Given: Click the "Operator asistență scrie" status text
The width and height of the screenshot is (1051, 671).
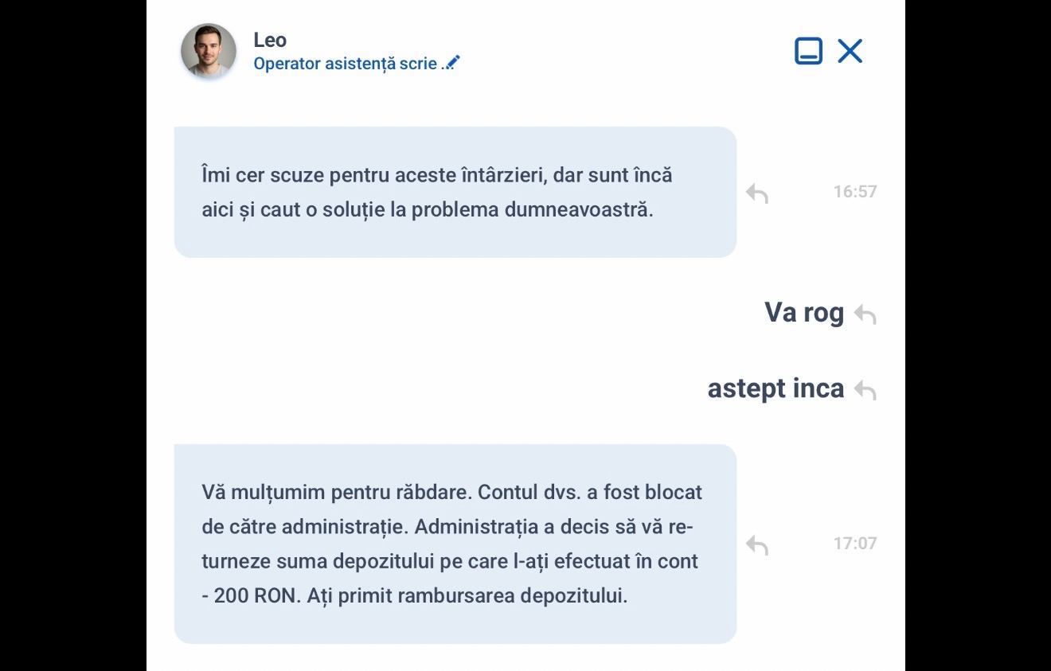Looking at the screenshot, I should coord(345,64).
